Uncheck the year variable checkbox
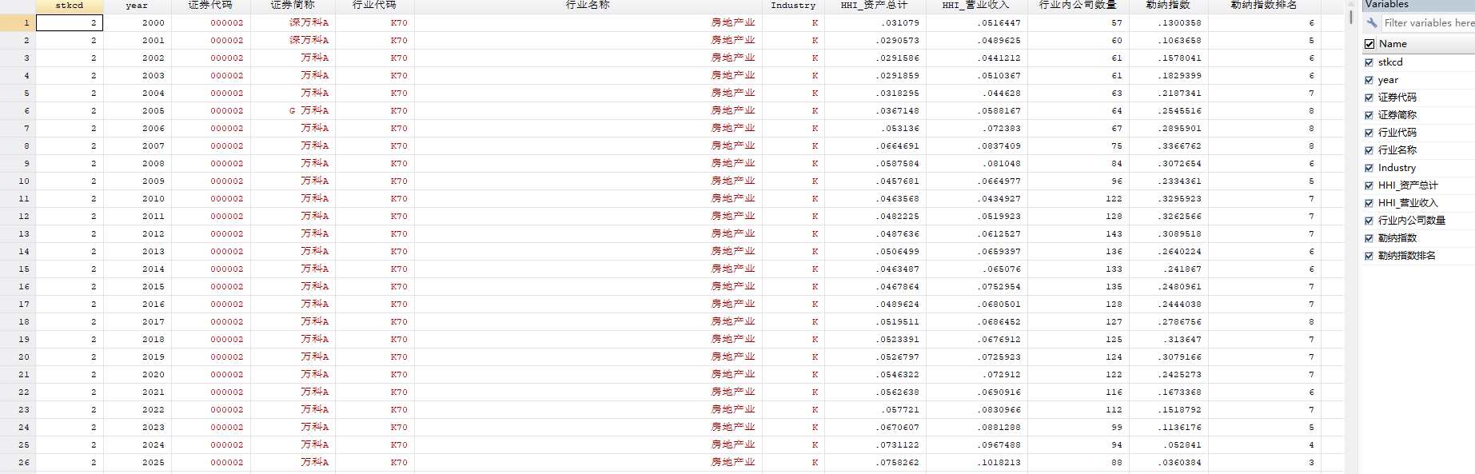Screen dimensions: 1475x474 [x=1369, y=80]
